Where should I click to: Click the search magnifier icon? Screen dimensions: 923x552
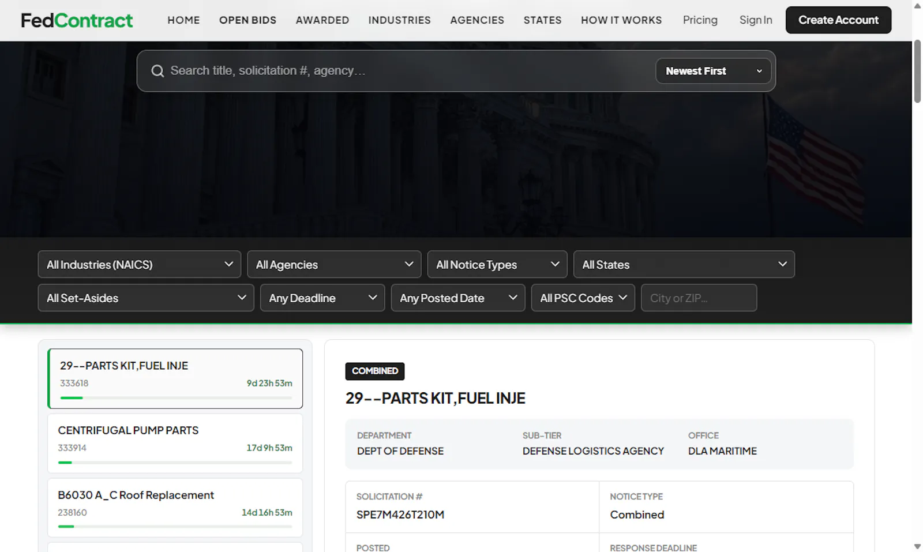click(157, 71)
